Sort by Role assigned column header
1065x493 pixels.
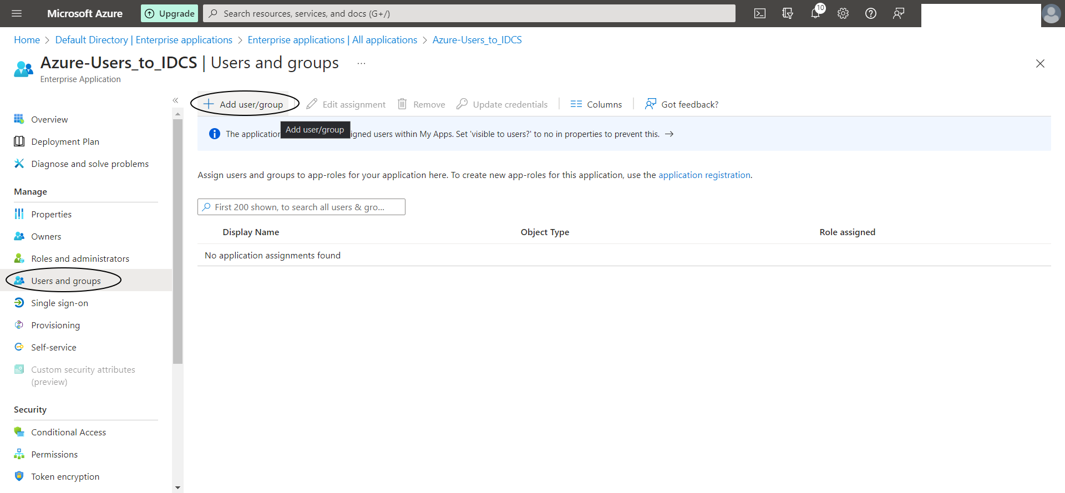coord(847,232)
